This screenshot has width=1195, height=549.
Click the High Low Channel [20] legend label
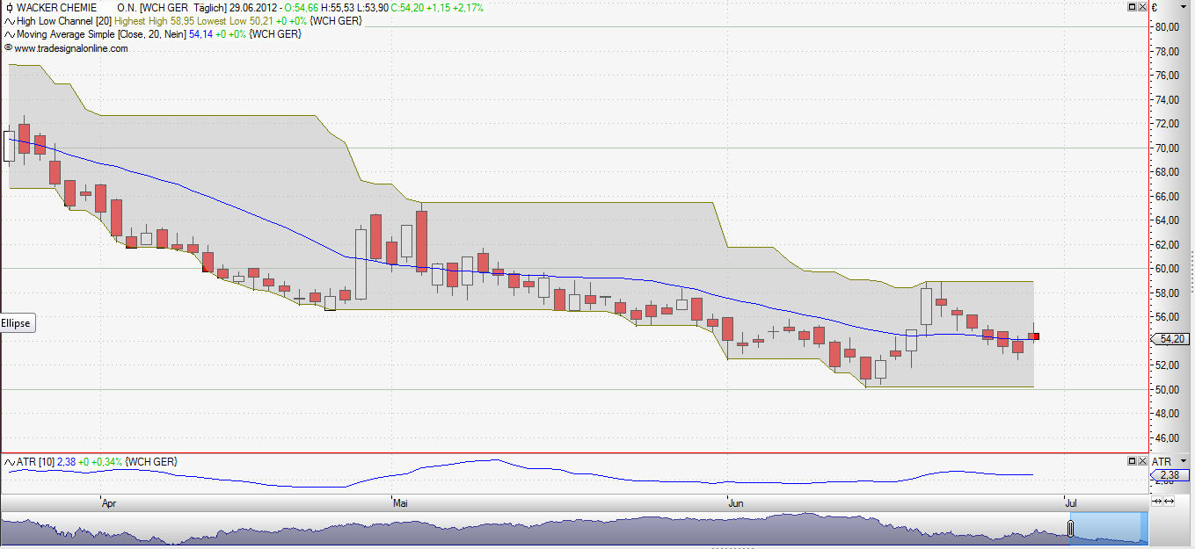click(x=64, y=21)
